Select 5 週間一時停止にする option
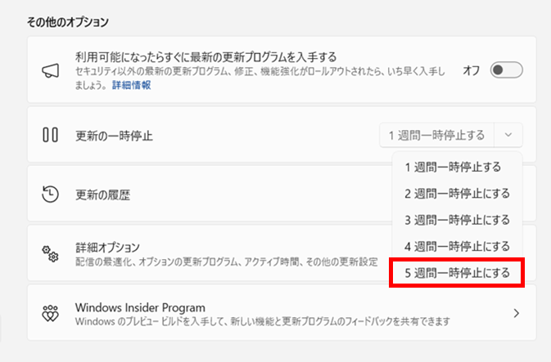This screenshot has width=551, height=362. click(x=456, y=272)
